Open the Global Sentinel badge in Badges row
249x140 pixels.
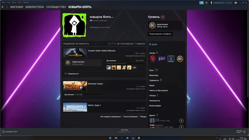(x=180, y=59)
